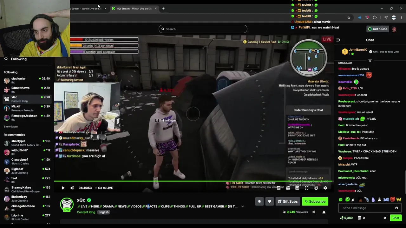Insert the red angry face emote
The width and height of the screenshot is (406, 228).
coord(392,199)
